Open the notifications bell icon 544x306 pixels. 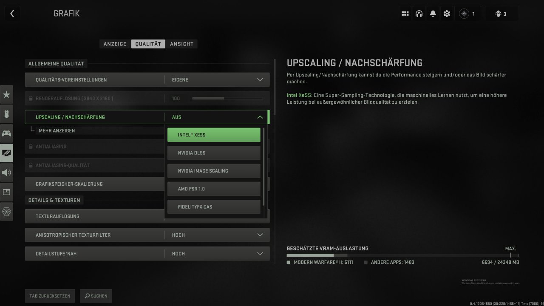pos(433,14)
